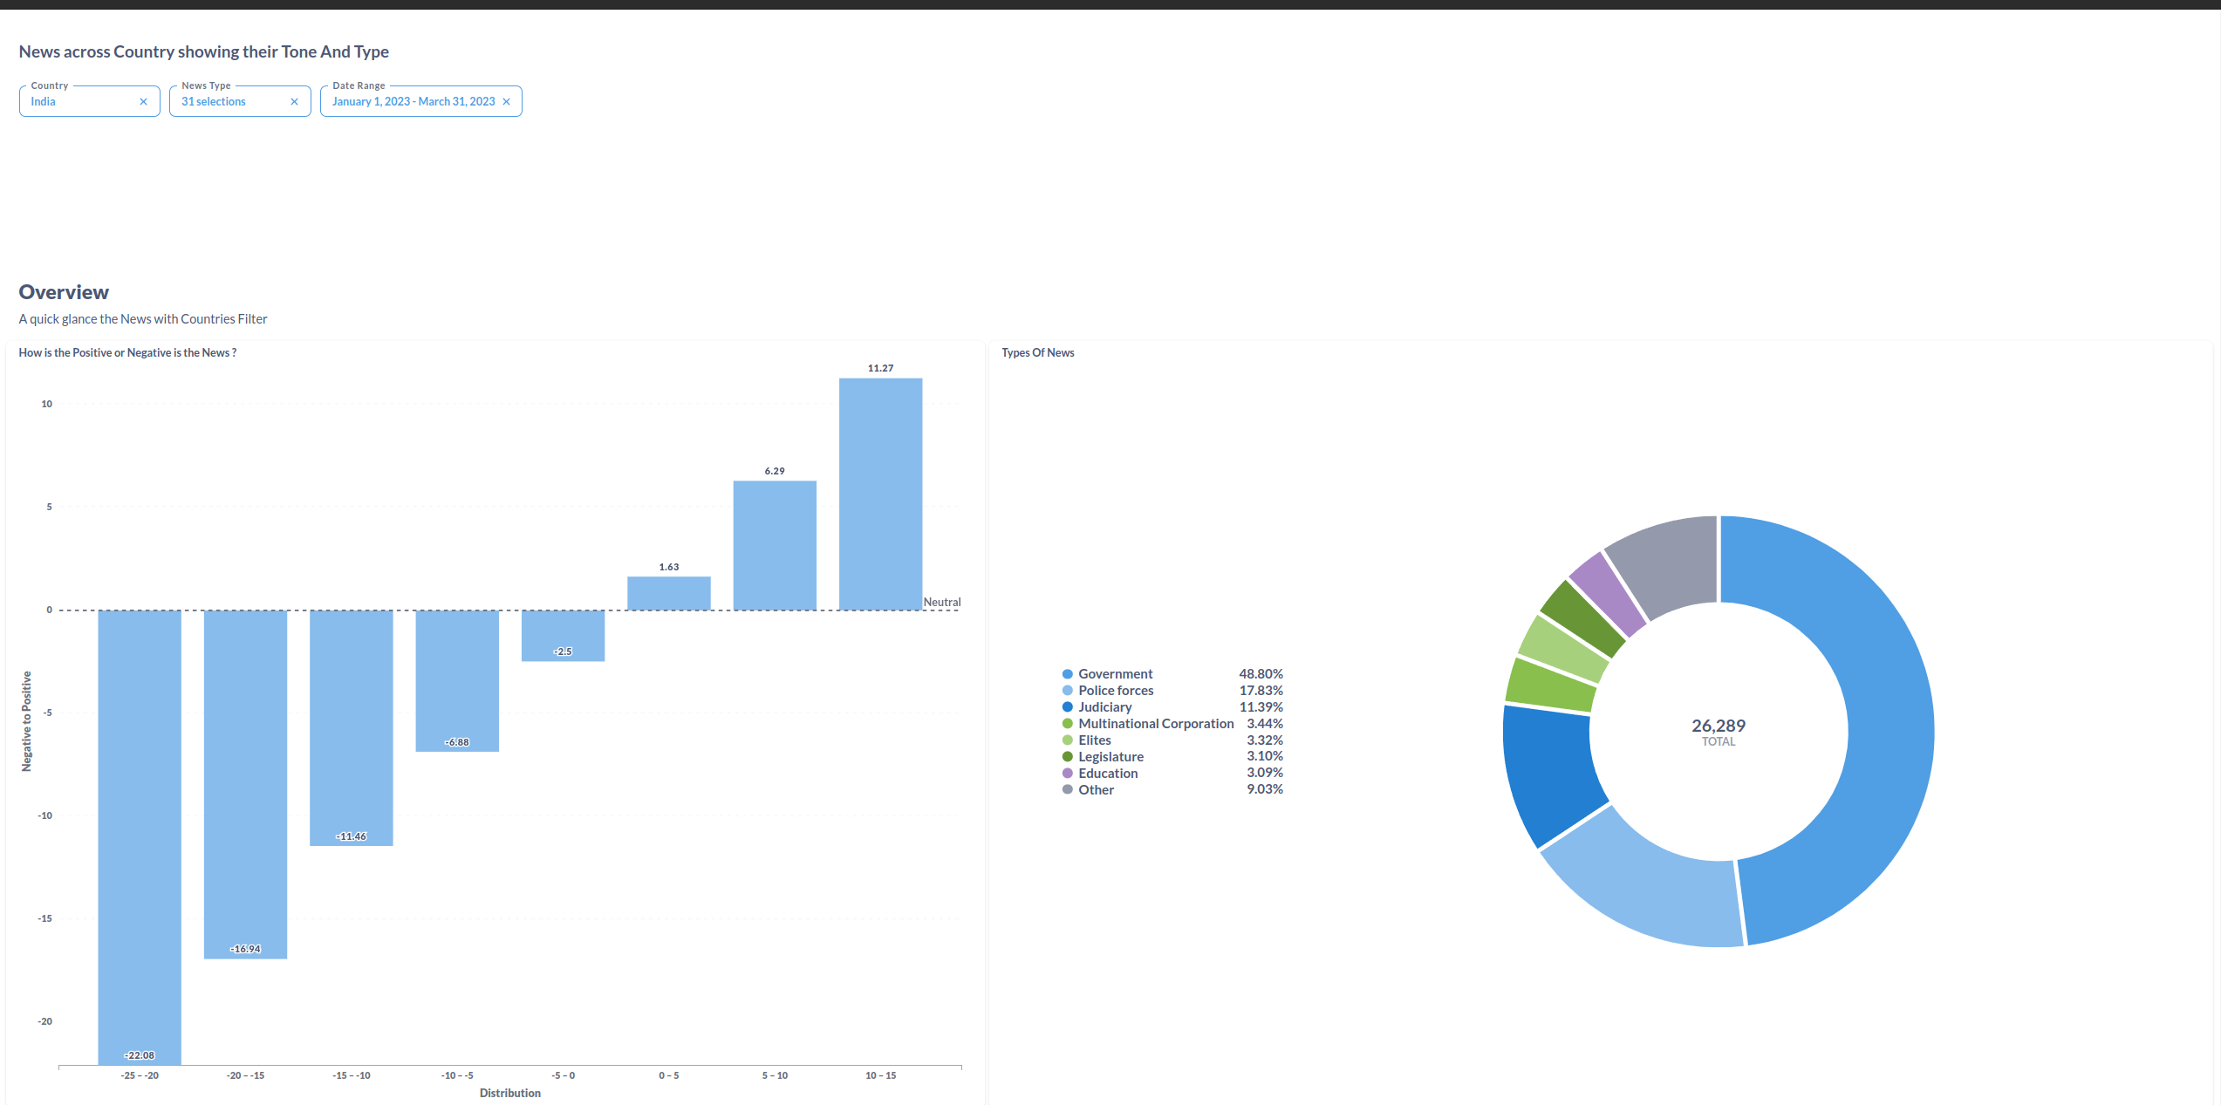Select the bar with value 6.29

point(775,545)
